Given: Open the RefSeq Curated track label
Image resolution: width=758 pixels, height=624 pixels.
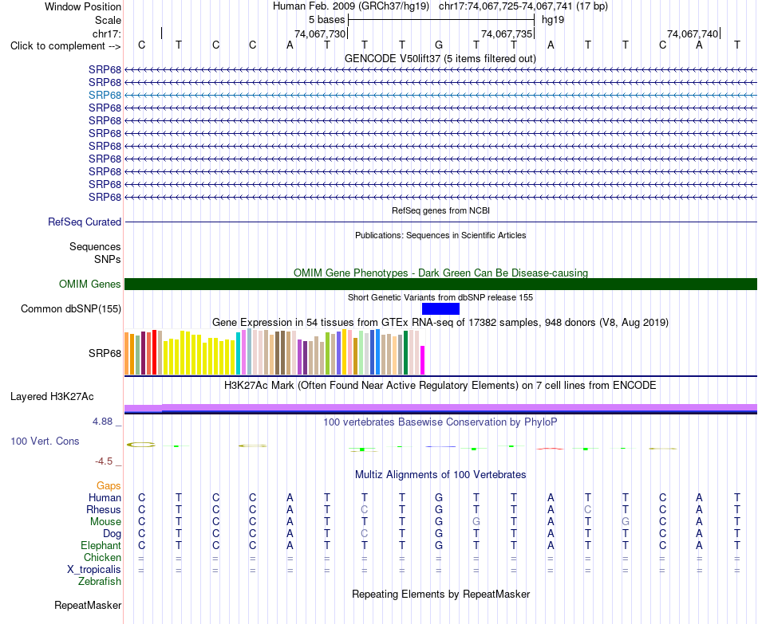Looking at the screenshot, I should [x=85, y=222].
